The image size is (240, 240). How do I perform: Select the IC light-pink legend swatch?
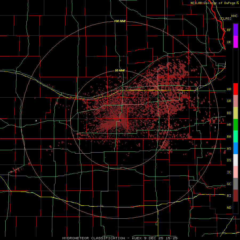pyautogui.click(x=235, y=172)
